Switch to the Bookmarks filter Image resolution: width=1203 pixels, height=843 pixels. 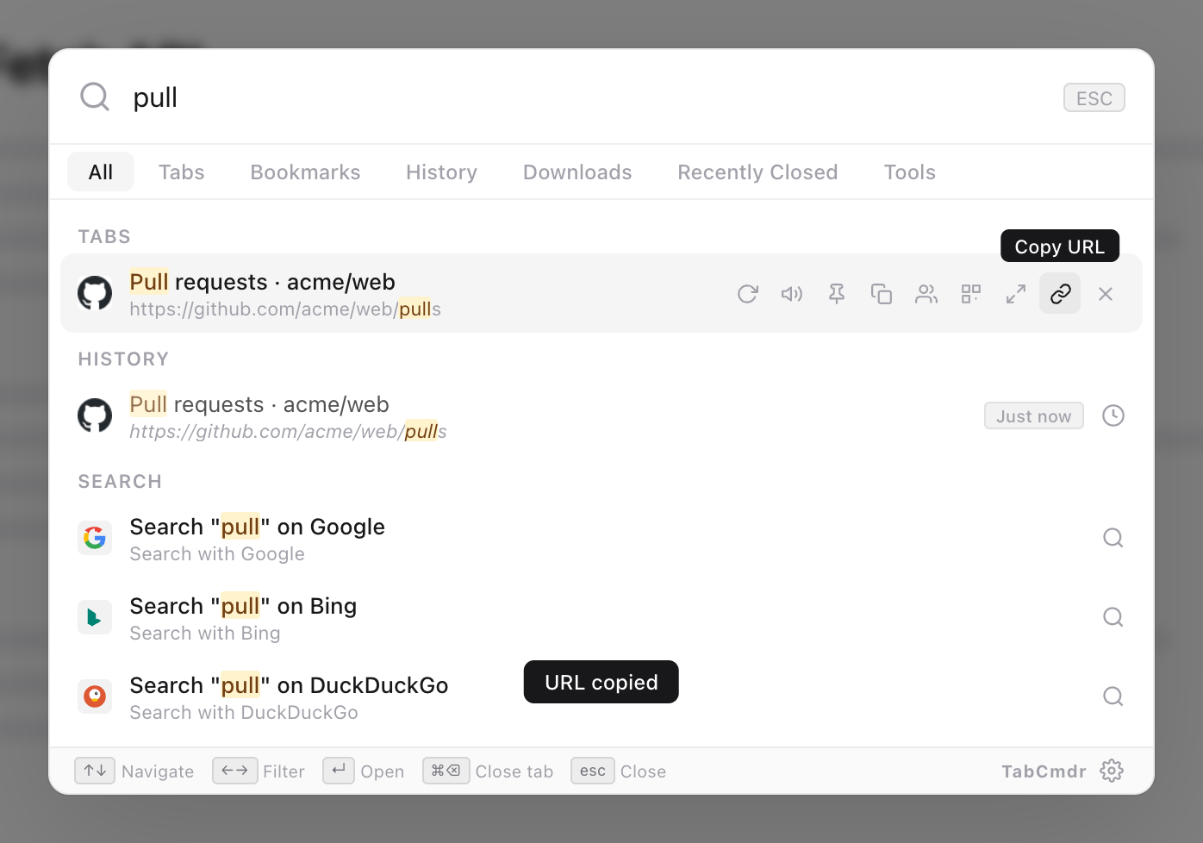pyautogui.click(x=306, y=172)
